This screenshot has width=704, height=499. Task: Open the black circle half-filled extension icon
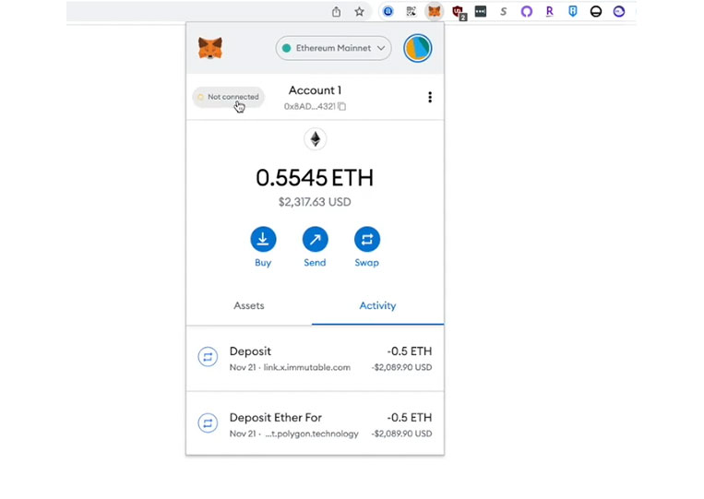(x=596, y=11)
